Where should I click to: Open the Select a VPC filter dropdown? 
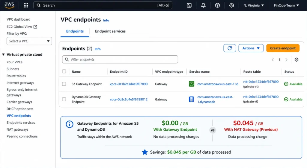pyautogui.click(x=29, y=41)
